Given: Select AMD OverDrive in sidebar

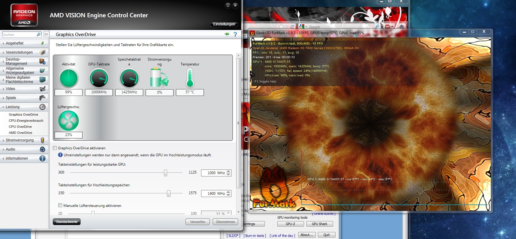Looking at the screenshot, I should coord(20,133).
